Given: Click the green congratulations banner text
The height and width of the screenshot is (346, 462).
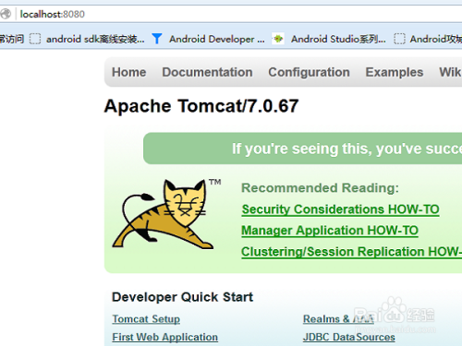Looking at the screenshot, I should point(346,149).
